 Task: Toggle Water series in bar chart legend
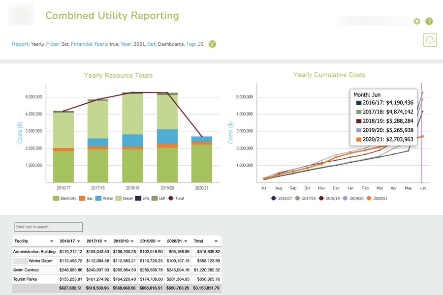tap(104, 199)
